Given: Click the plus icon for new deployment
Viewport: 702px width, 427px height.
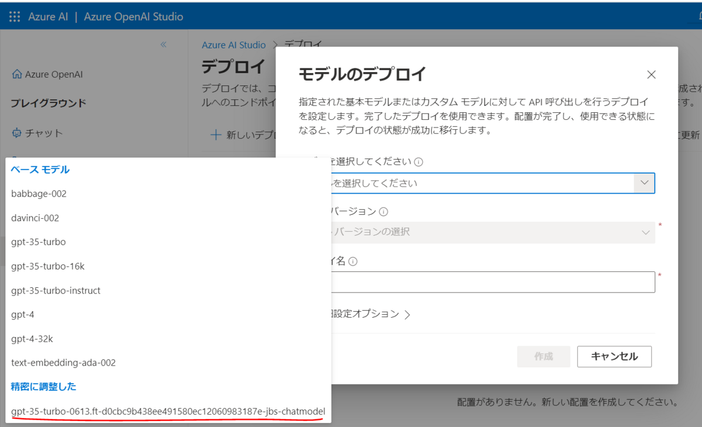Looking at the screenshot, I should coord(215,135).
